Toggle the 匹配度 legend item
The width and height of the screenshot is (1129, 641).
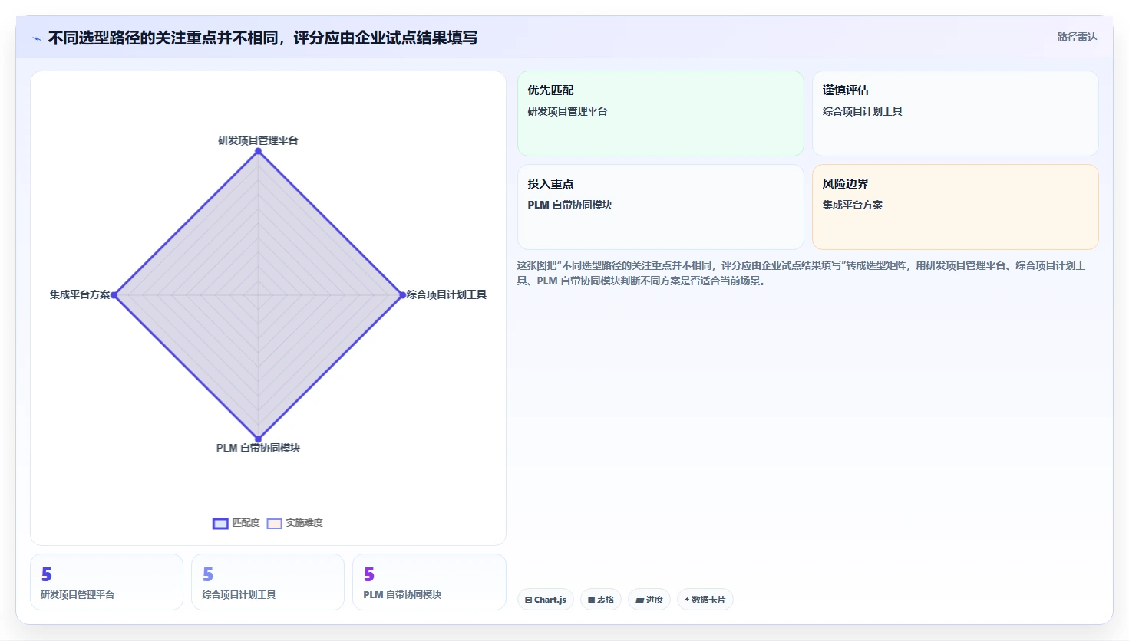pos(236,523)
